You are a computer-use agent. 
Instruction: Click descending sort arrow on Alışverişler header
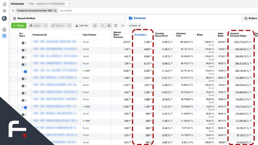coord(147,35)
